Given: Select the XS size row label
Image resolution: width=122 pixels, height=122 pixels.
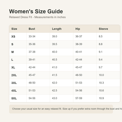Looking at the screenshot, I should click(13, 36).
